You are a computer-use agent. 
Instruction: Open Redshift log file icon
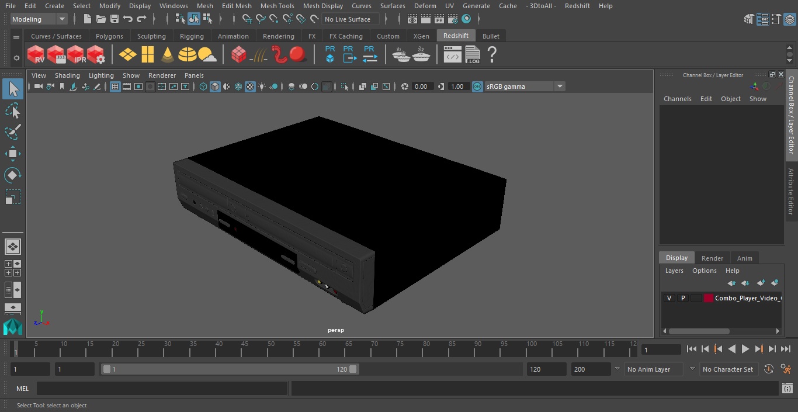(x=472, y=55)
